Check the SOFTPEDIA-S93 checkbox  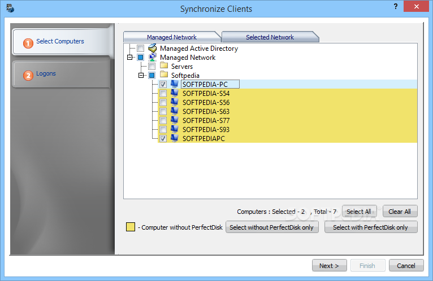click(163, 130)
